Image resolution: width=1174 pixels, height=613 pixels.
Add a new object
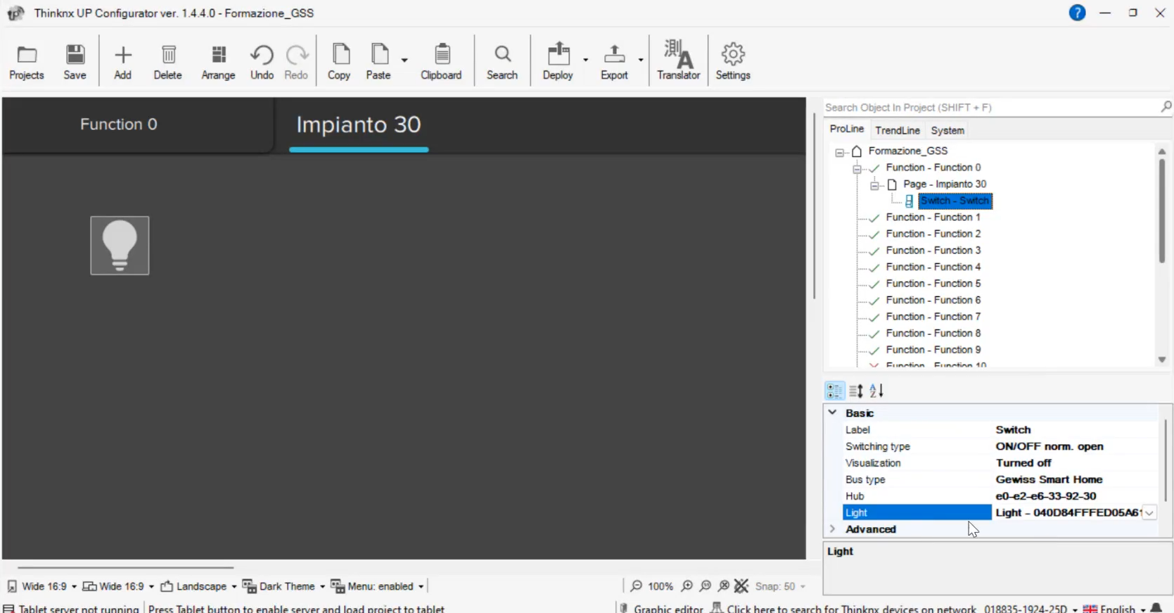tap(123, 62)
